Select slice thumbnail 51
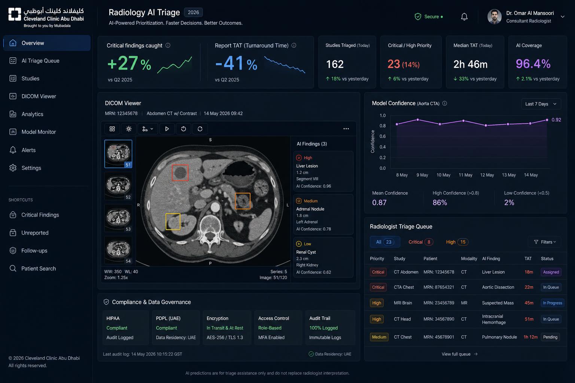 118,154
